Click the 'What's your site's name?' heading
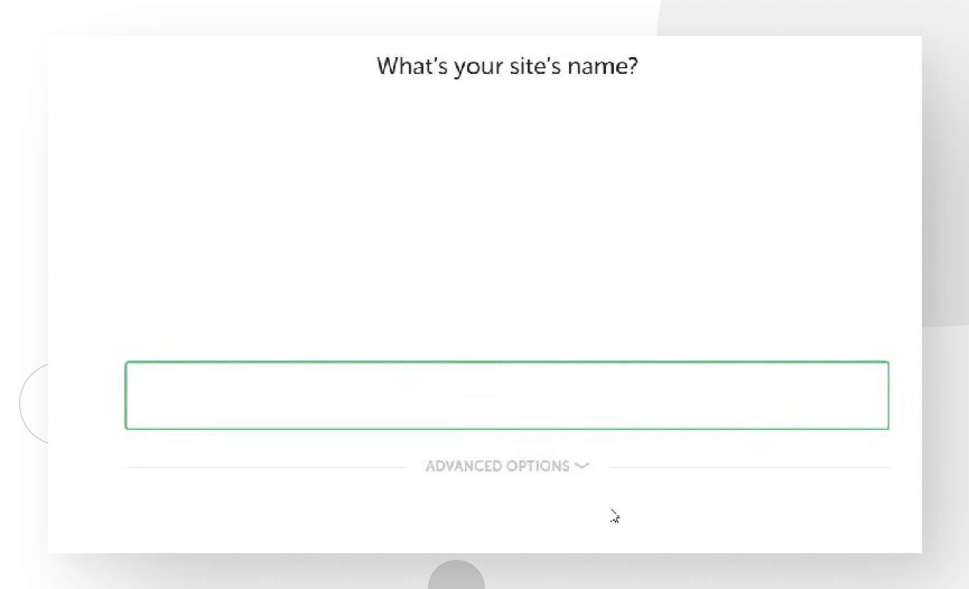 tap(506, 66)
